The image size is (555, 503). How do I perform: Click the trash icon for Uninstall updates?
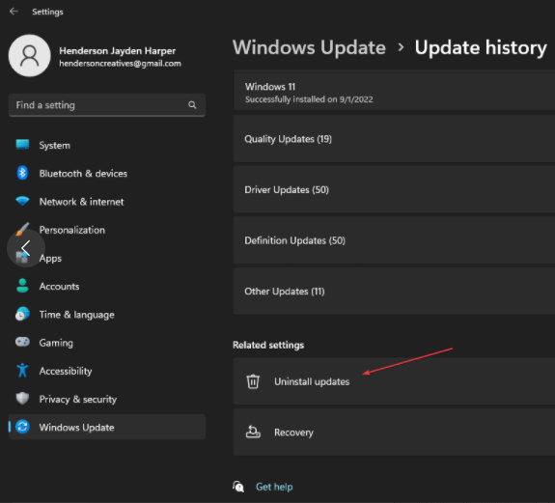tap(253, 381)
